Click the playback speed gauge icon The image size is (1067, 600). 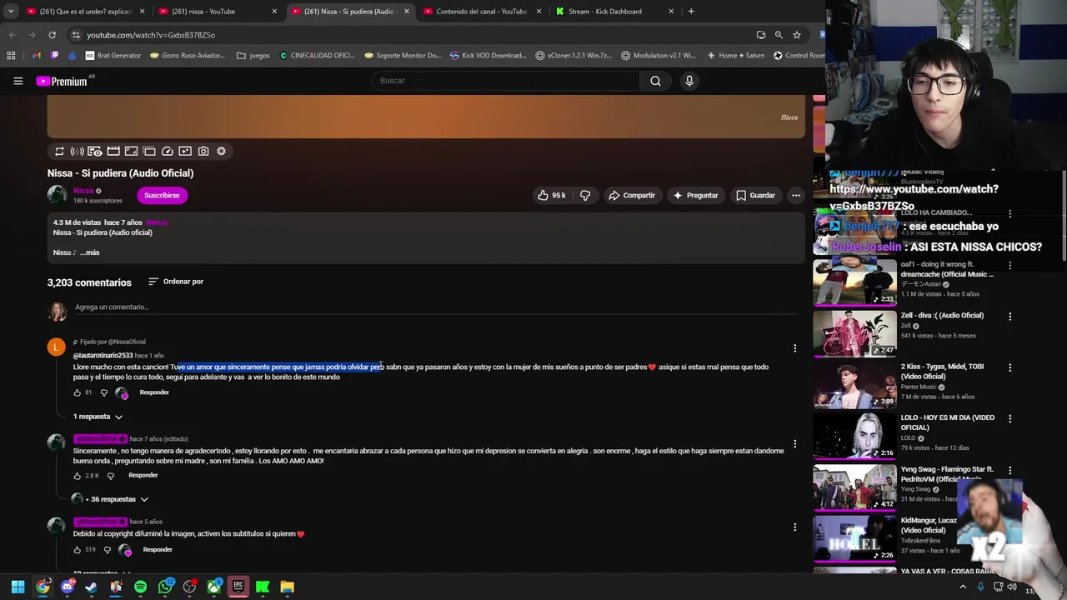[167, 151]
